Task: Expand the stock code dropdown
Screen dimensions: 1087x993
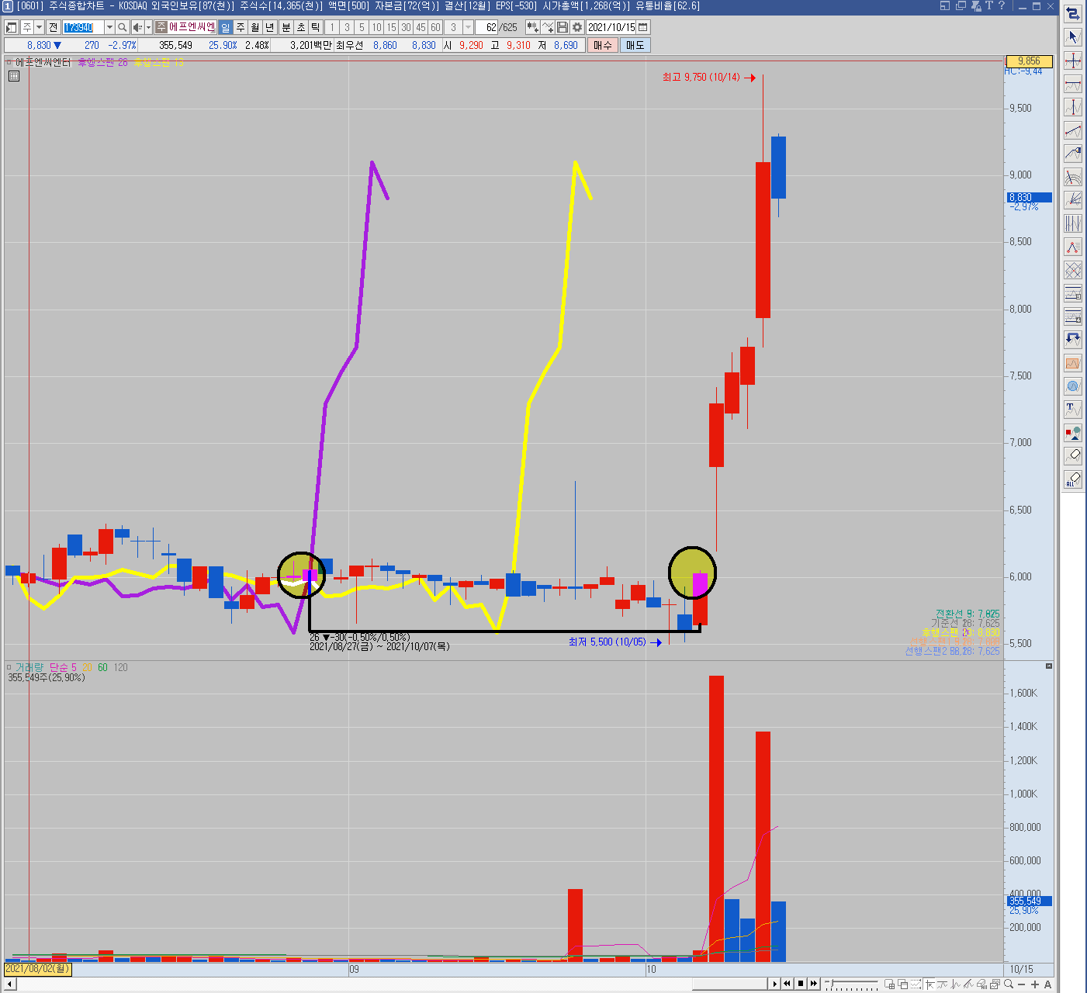Action: pos(109,27)
